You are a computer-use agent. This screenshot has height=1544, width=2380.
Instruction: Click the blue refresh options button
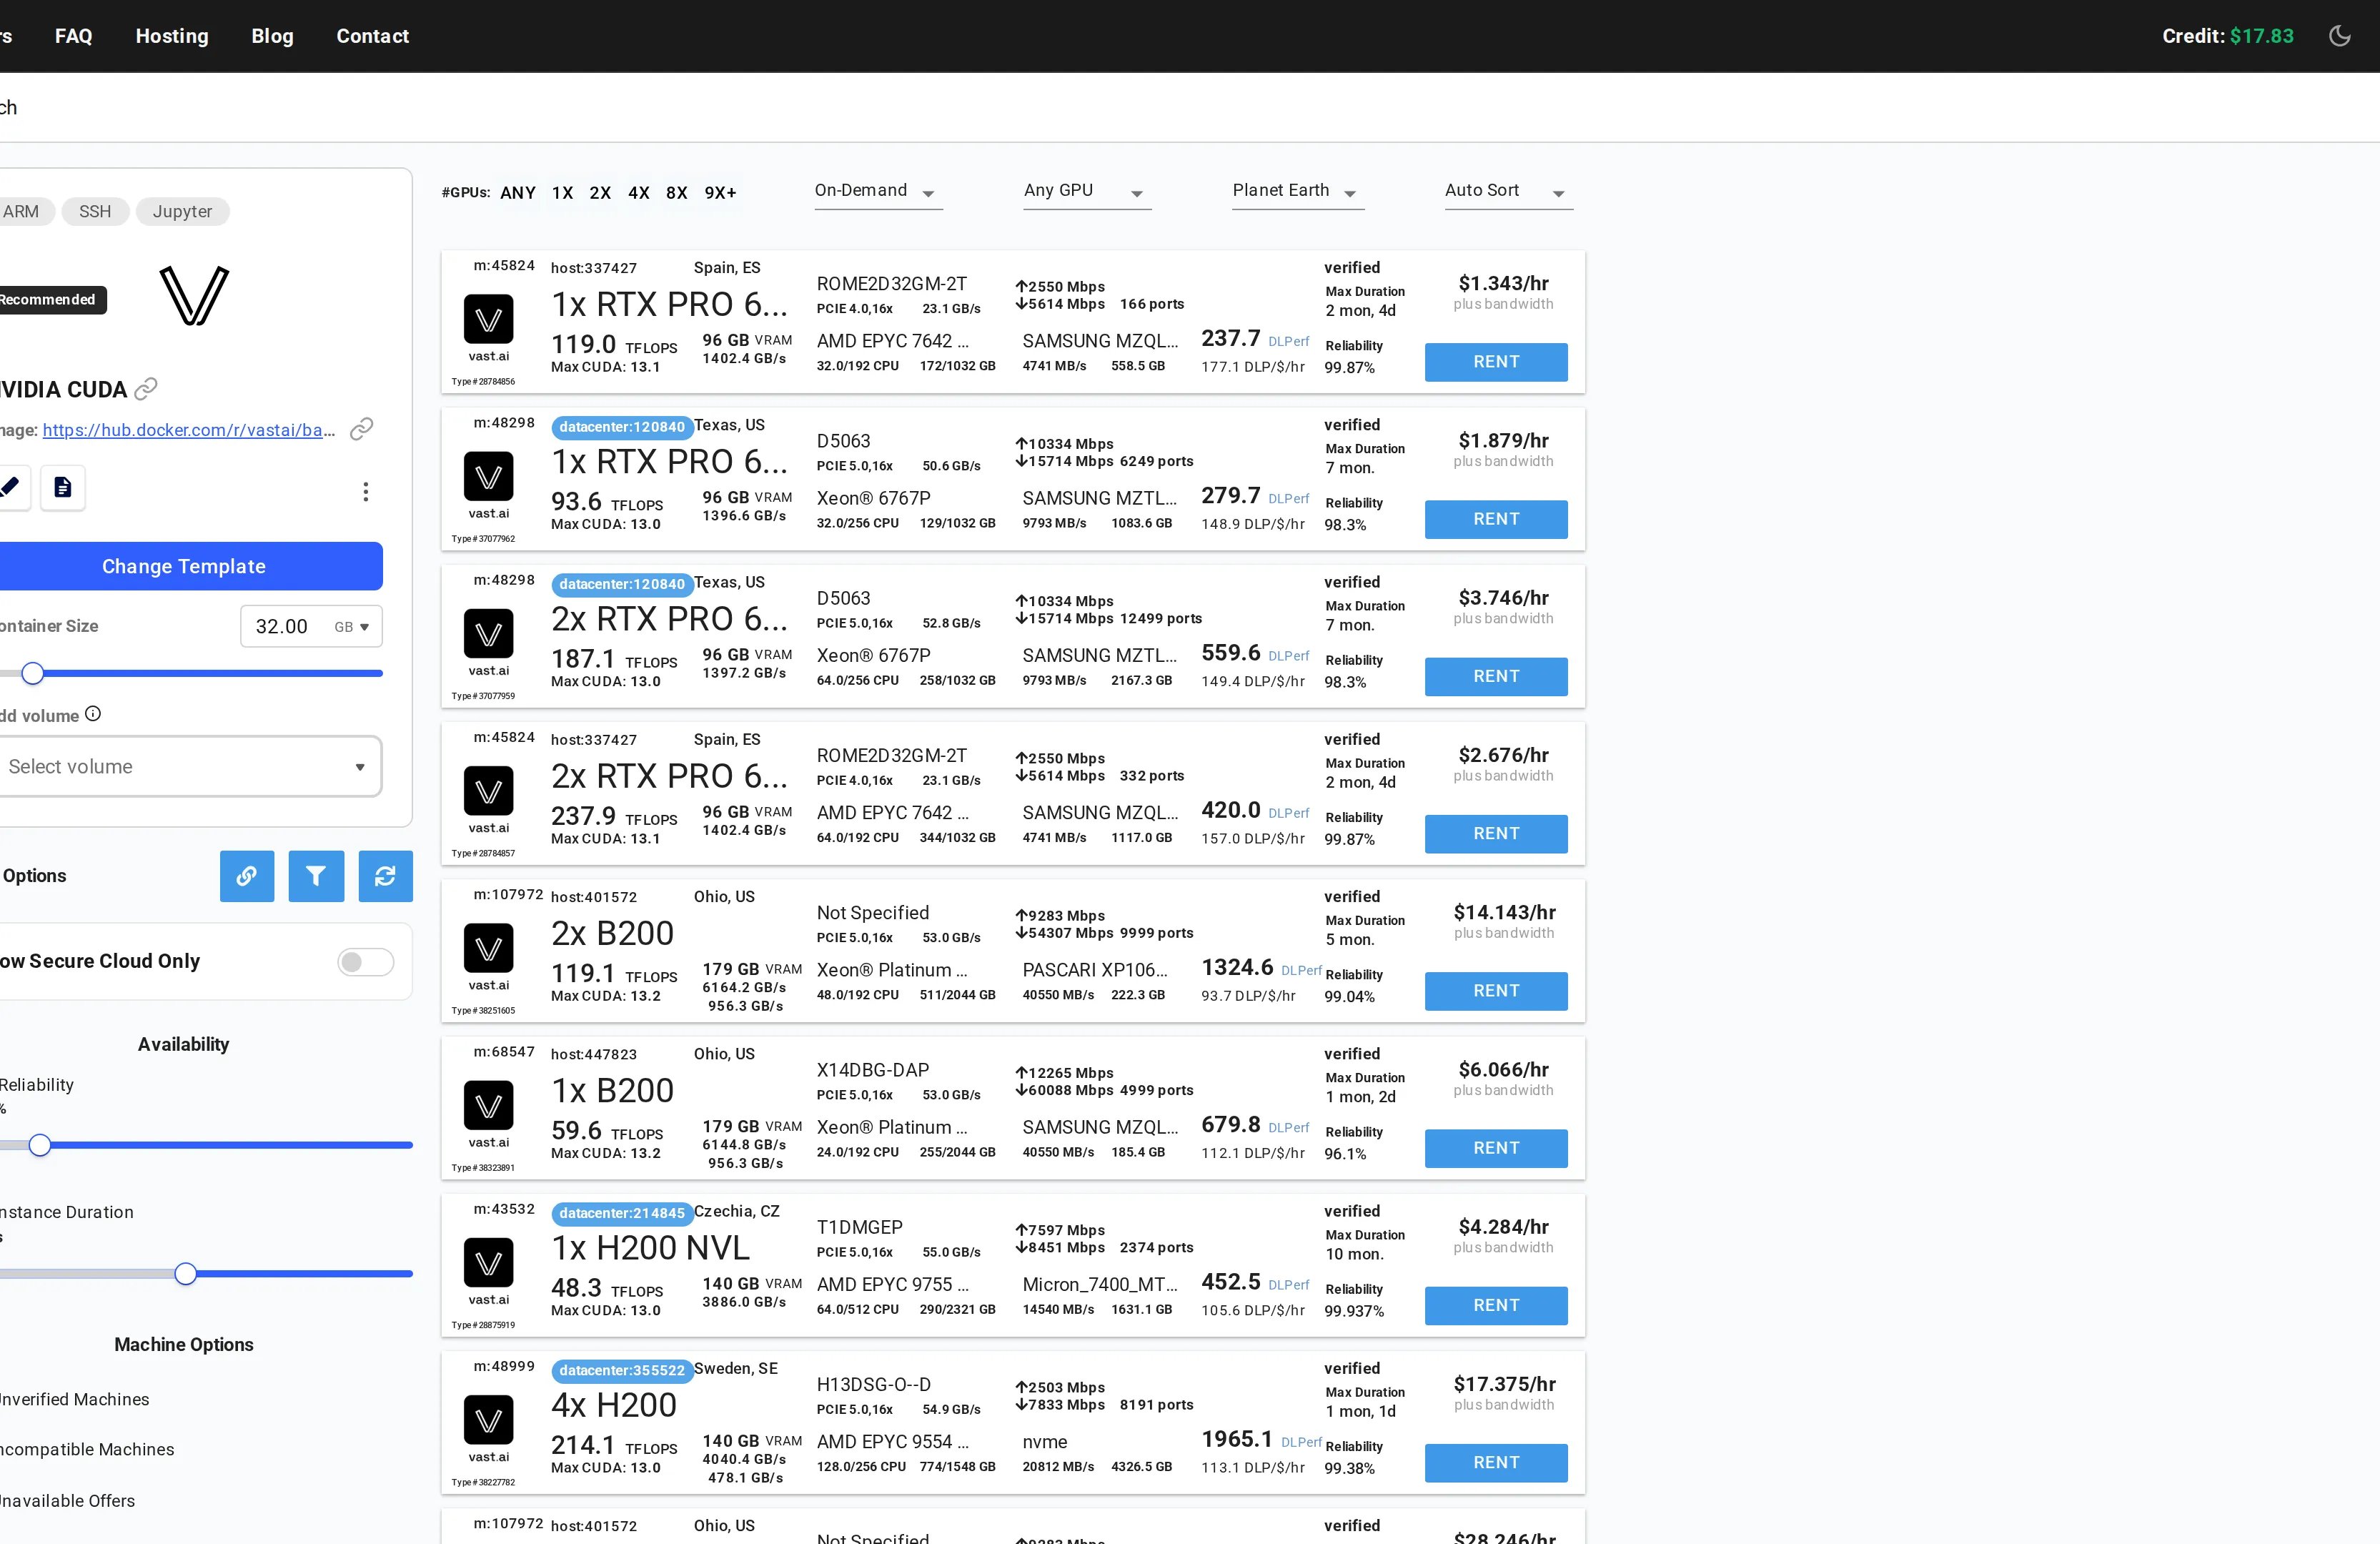pos(385,877)
